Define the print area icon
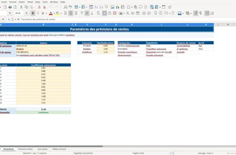The image size is (236, 155). (x=152, y=7)
